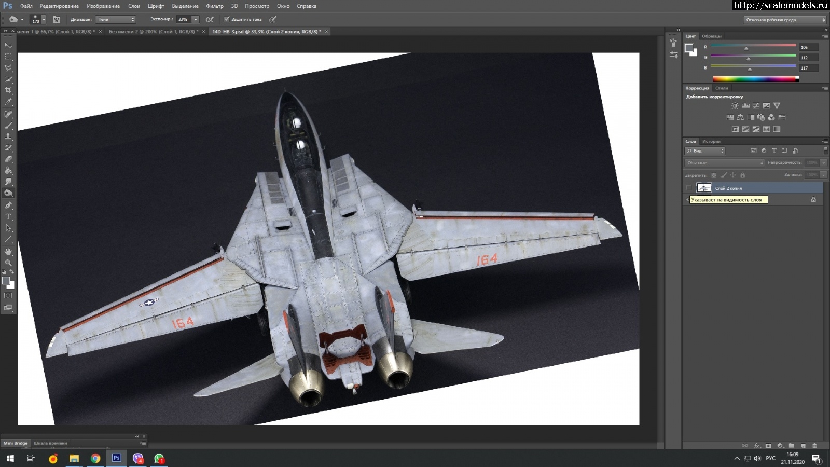
Task: Toggle lock all padlock in Layers
Action: click(x=742, y=175)
